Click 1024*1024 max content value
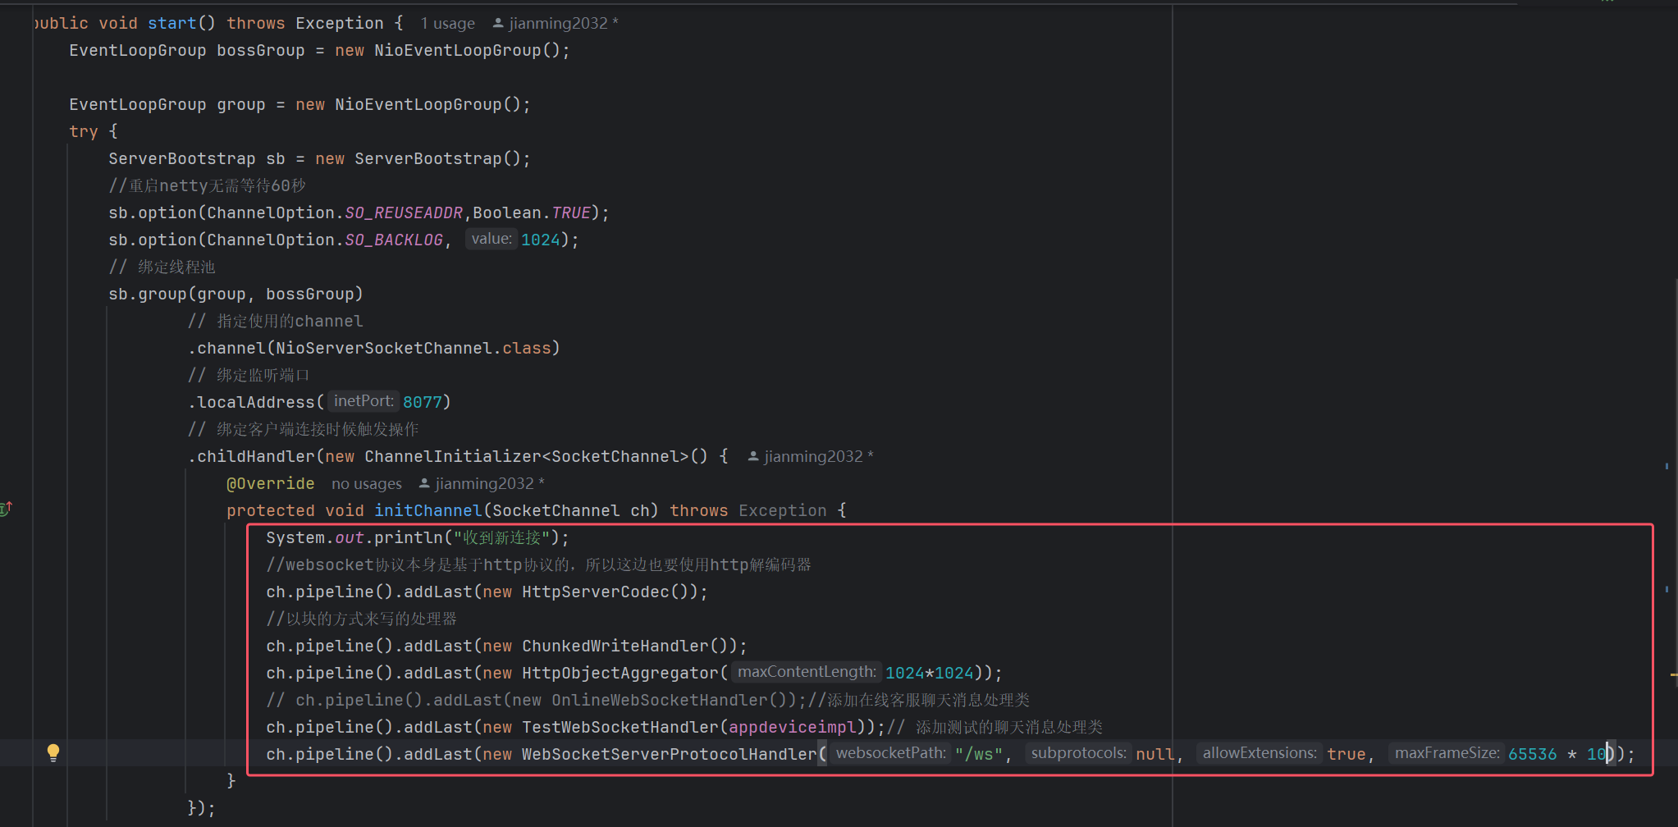1678x827 pixels. tap(930, 674)
